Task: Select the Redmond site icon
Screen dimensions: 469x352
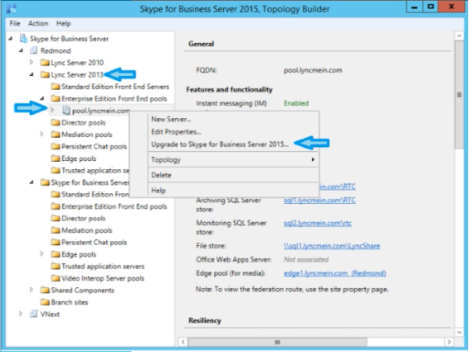Action: tap(33, 51)
